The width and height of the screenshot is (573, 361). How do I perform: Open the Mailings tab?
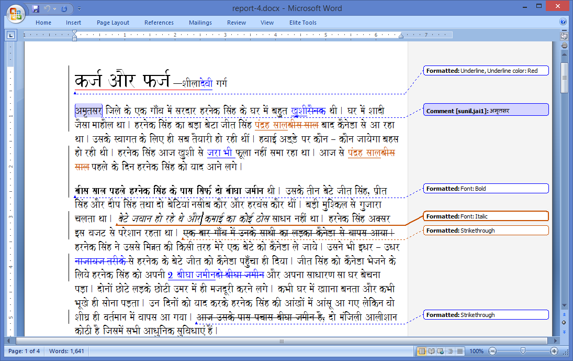200,23
